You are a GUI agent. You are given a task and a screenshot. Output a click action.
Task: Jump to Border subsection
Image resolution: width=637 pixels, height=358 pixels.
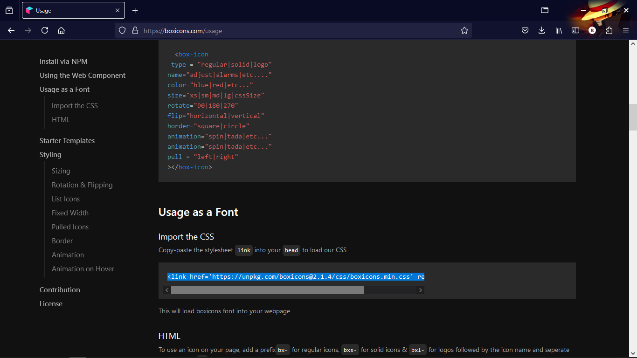[62, 241]
